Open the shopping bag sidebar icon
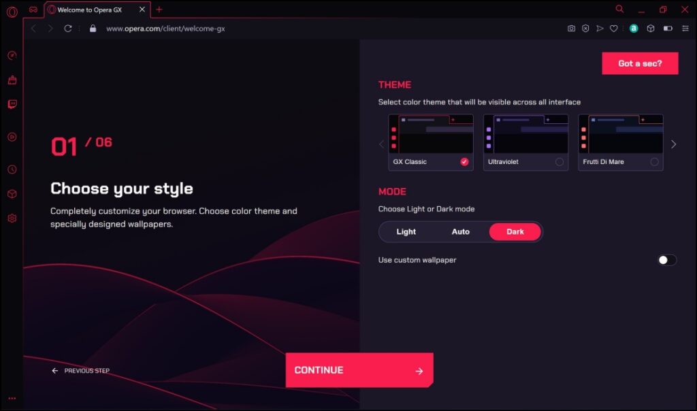 click(12, 80)
